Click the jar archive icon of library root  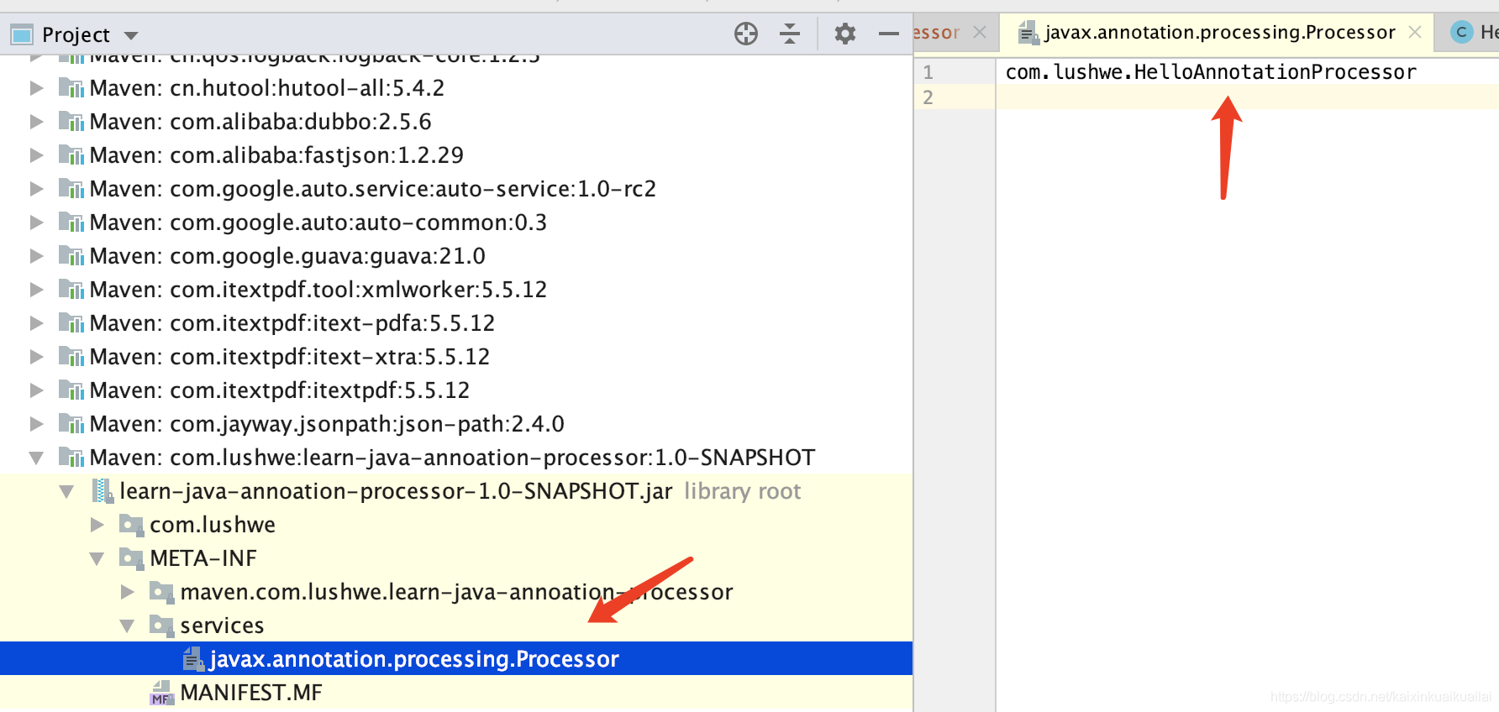[x=103, y=491]
